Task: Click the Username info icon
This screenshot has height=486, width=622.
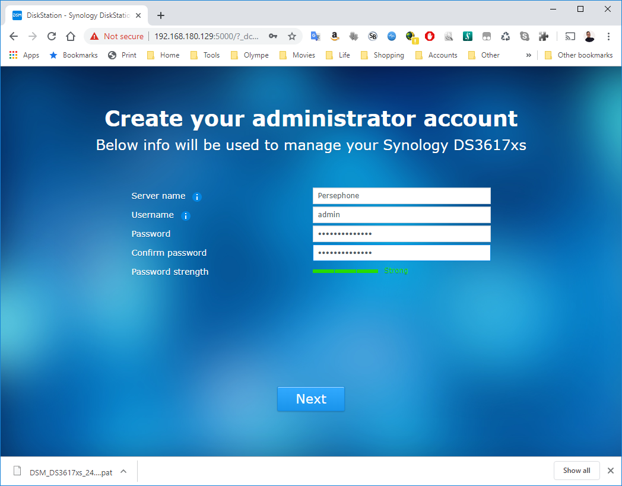Action: [186, 216]
